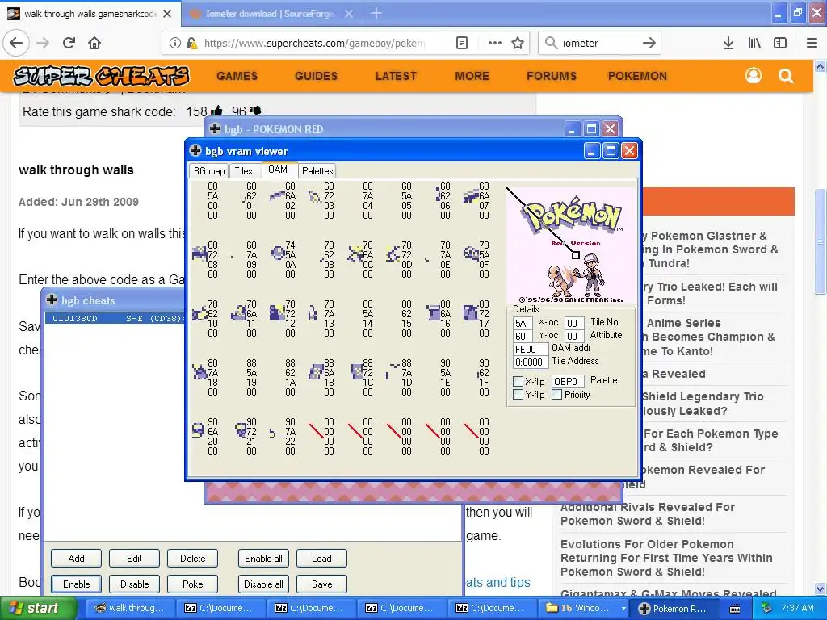The height and width of the screenshot is (620, 827).
Task: Toggle reader view icon in address bar
Action: click(x=461, y=43)
